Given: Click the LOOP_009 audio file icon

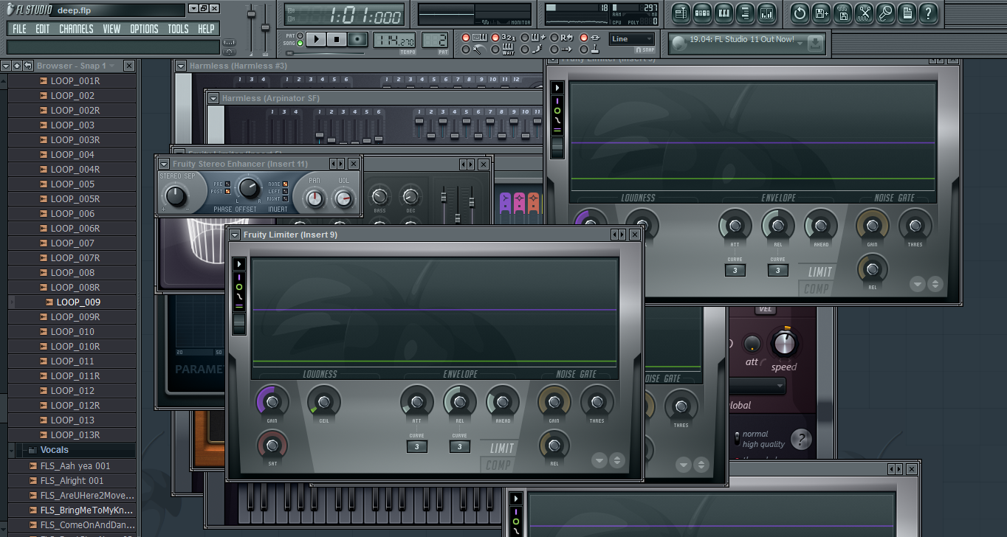Looking at the screenshot, I should click(49, 302).
